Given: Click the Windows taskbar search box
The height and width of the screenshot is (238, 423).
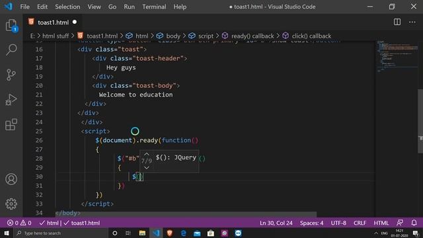Looking at the screenshot, I should (61, 233).
